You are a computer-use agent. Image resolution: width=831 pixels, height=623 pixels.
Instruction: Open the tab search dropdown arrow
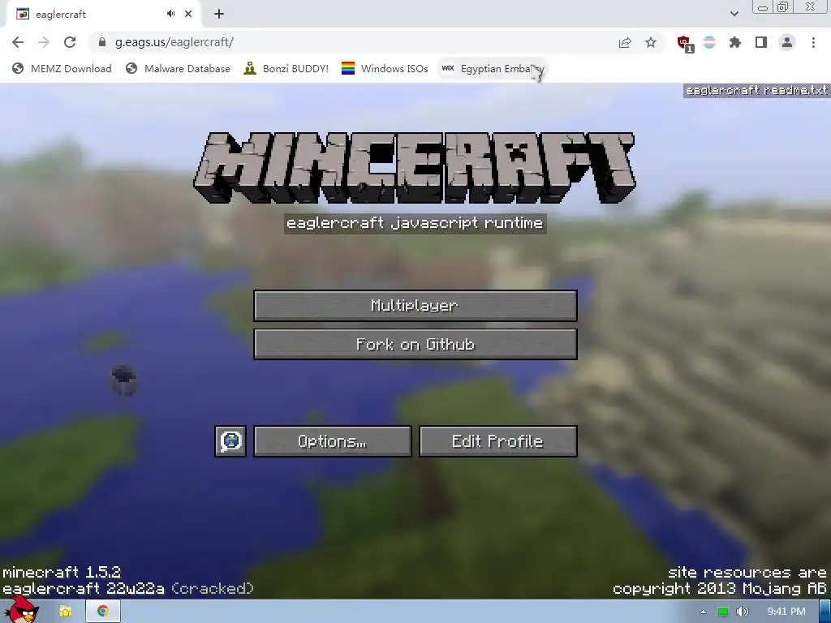coord(734,14)
